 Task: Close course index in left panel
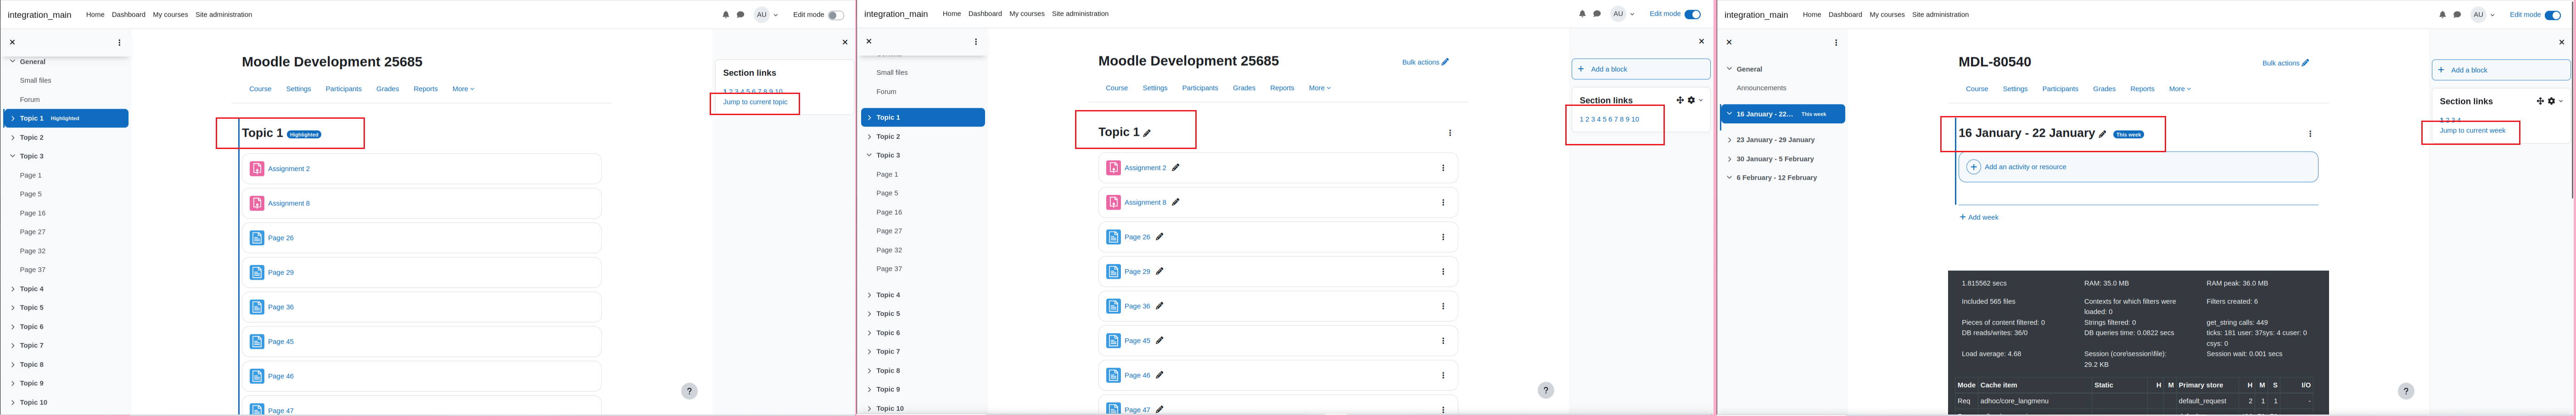coord(12,42)
